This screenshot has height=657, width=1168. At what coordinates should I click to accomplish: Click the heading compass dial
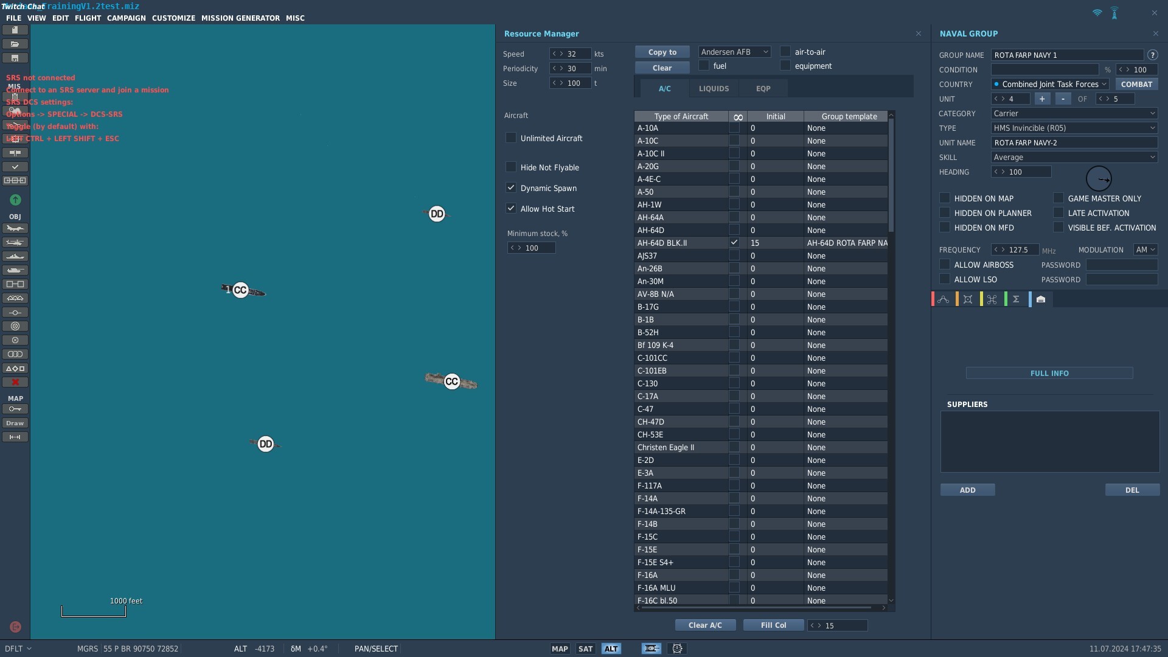(x=1099, y=179)
